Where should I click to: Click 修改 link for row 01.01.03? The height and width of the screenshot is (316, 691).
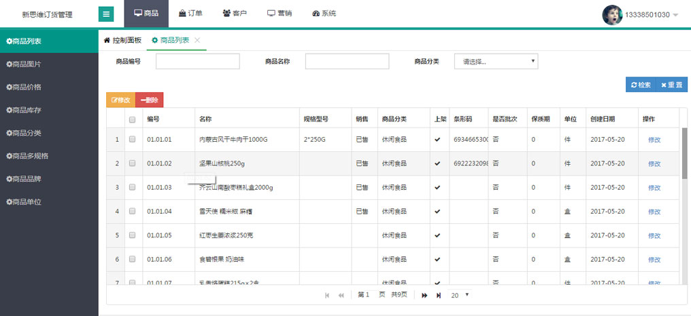[x=654, y=188]
